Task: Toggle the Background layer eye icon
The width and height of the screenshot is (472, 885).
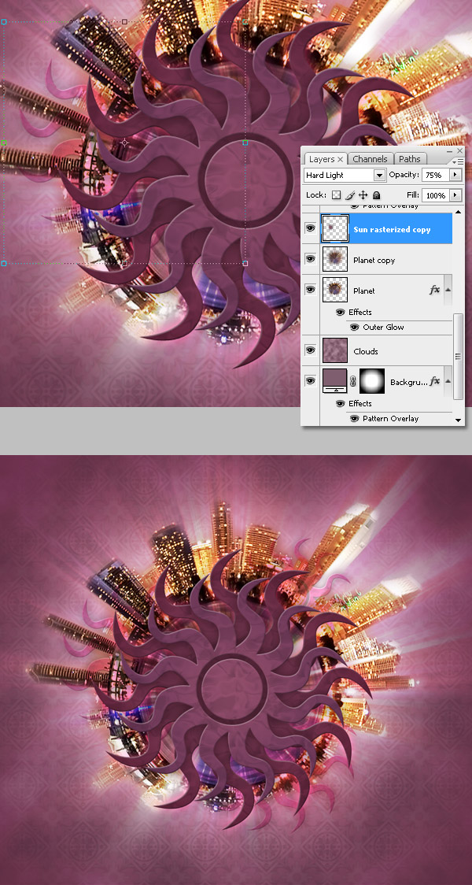Action: coord(310,381)
